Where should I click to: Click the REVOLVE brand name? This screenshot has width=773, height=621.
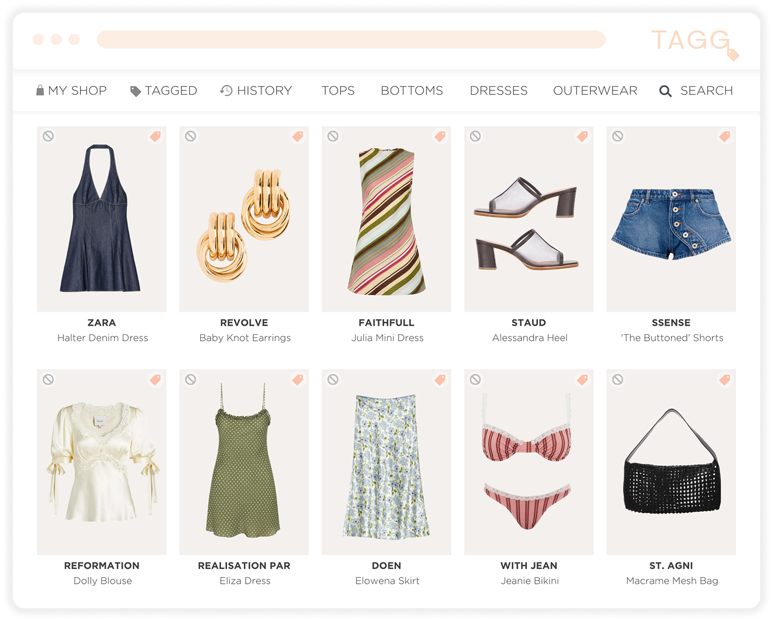click(244, 323)
